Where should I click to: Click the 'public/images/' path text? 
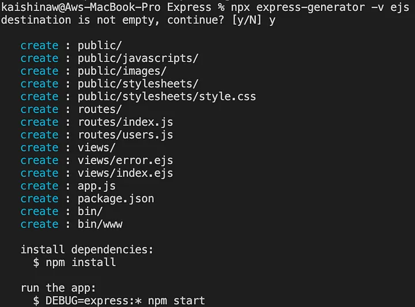(x=122, y=71)
